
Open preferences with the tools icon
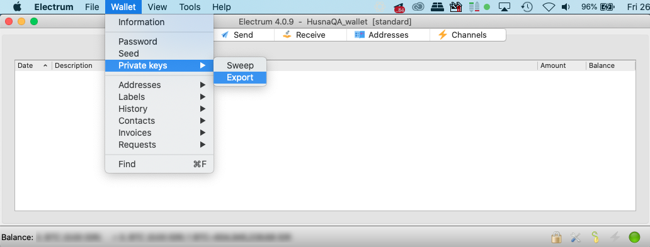coord(576,237)
